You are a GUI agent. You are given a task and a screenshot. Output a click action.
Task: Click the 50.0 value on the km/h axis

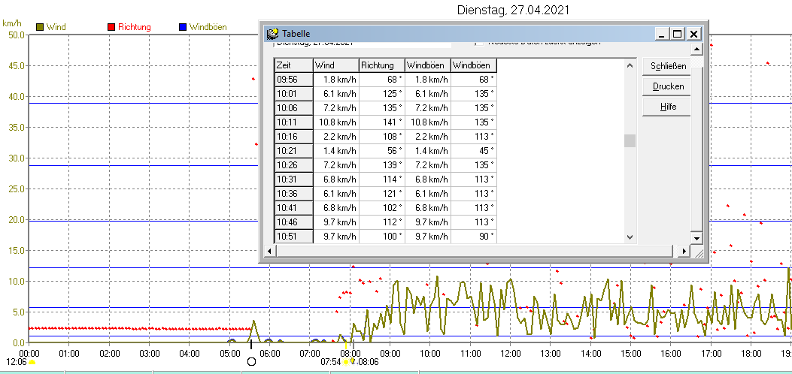(16, 35)
